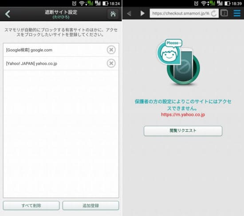Tap the 遮断サイト設定 title text
Screen dimensions: 244x216
(61, 12)
